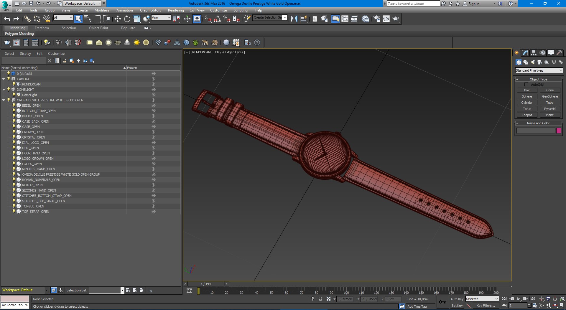Click the time slider 1 / 199 handle
The height and width of the screenshot is (310, 566).
click(206, 284)
